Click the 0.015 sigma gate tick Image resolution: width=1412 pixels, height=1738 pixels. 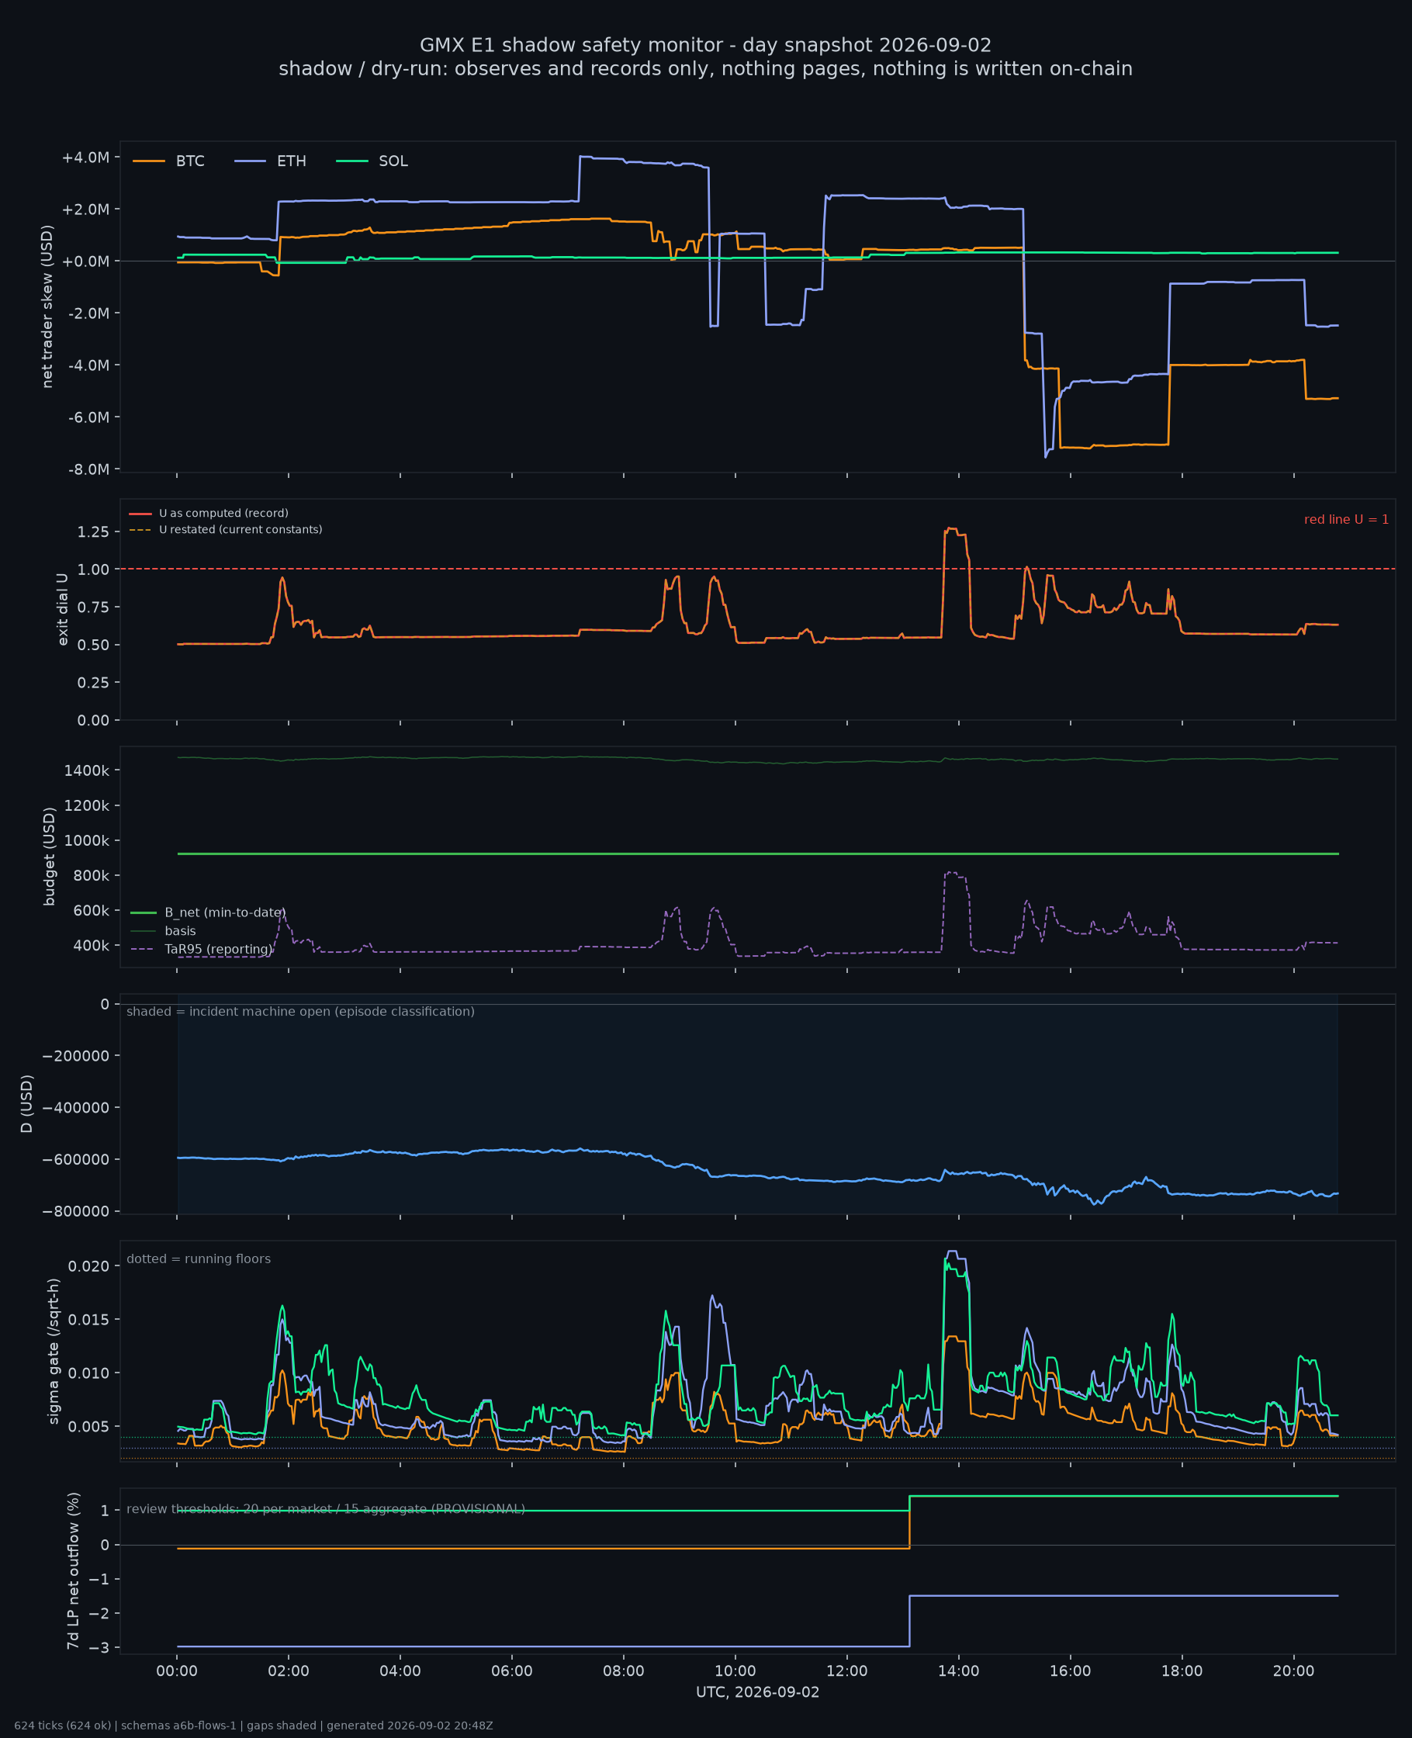pyautogui.click(x=88, y=1319)
